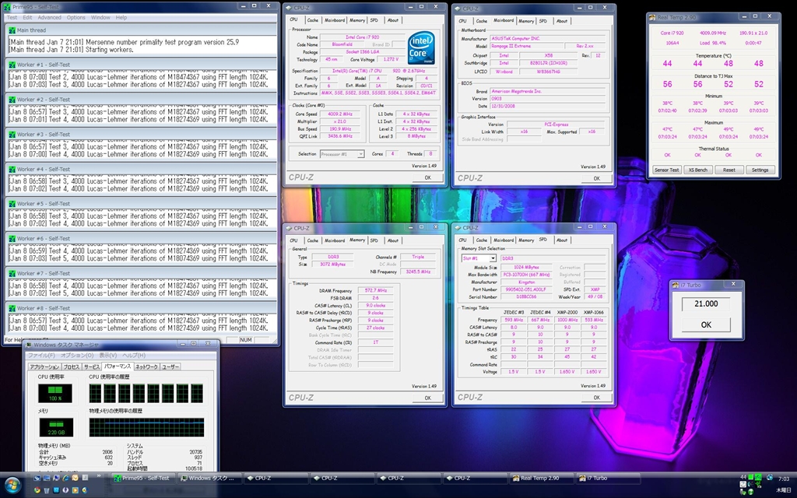Click the XS Bench button
The height and width of the screenshot is (498, 797).
tap(699, 170)
